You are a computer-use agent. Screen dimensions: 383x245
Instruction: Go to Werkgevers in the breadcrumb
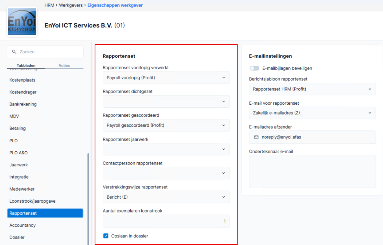pyautogui.click(x=71, y=5)
